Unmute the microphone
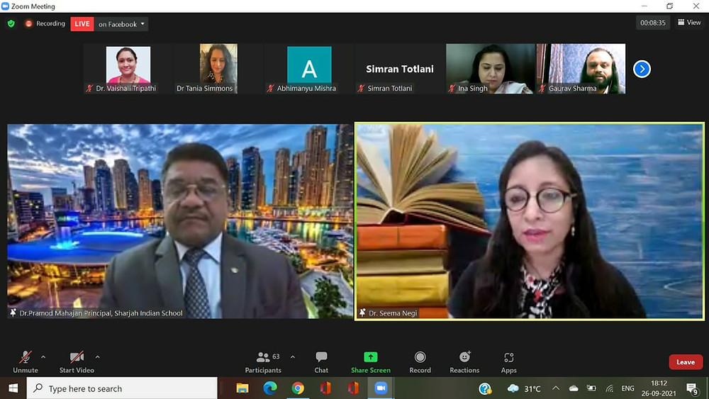The height and width of the screenshot is (399, 709). [x=26, y=362]
